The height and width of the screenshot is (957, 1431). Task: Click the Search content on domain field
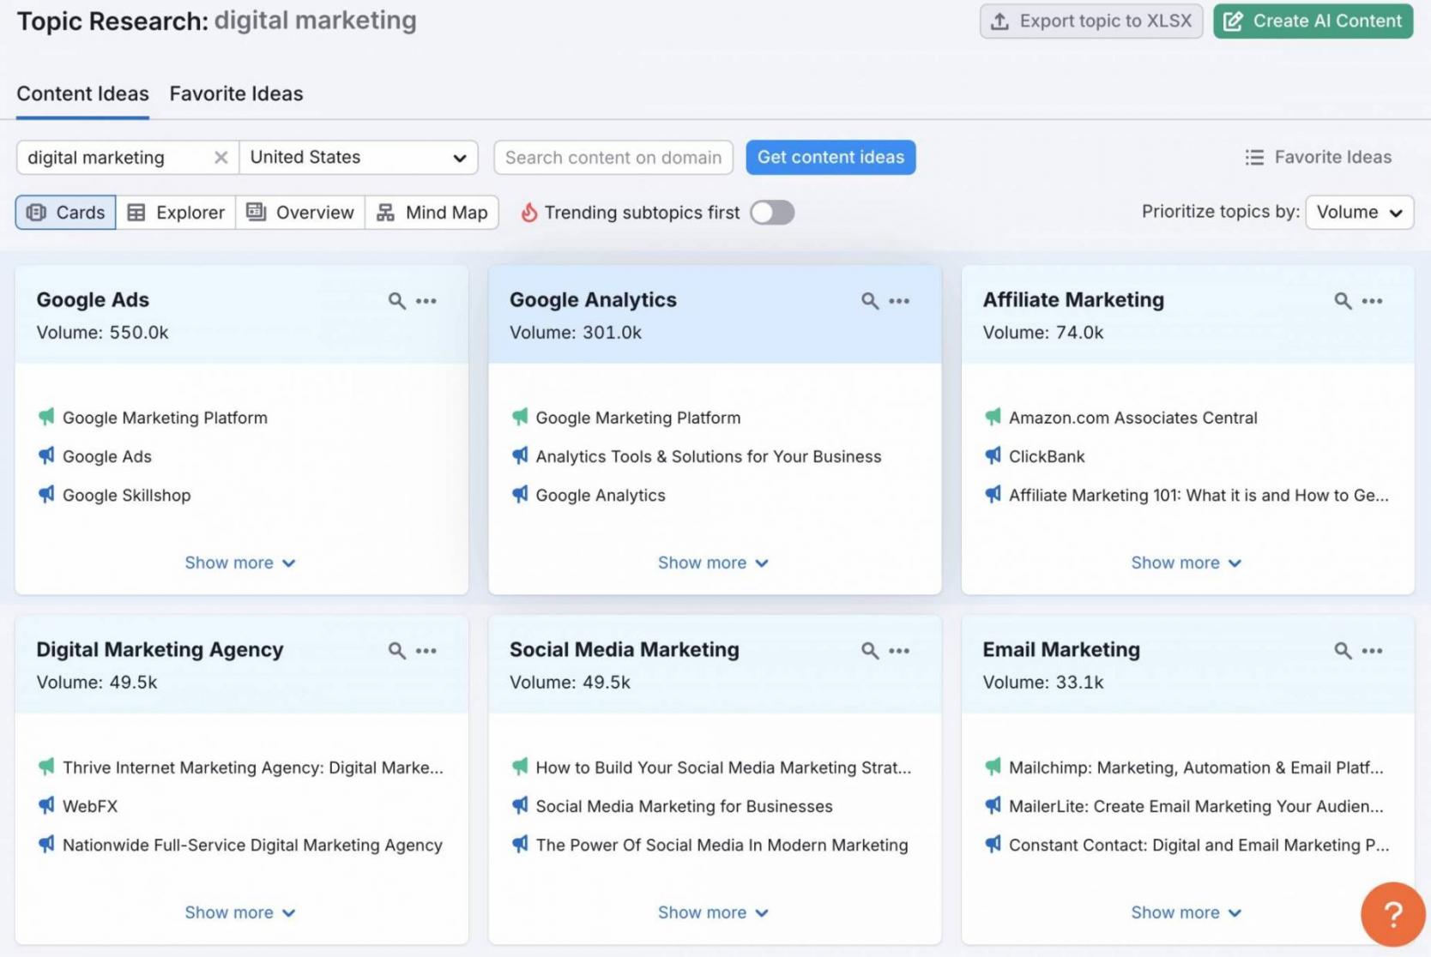[613, 158]
